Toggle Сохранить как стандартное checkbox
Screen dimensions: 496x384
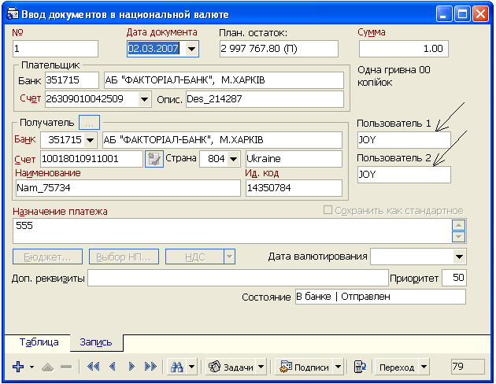coord(328,210)
